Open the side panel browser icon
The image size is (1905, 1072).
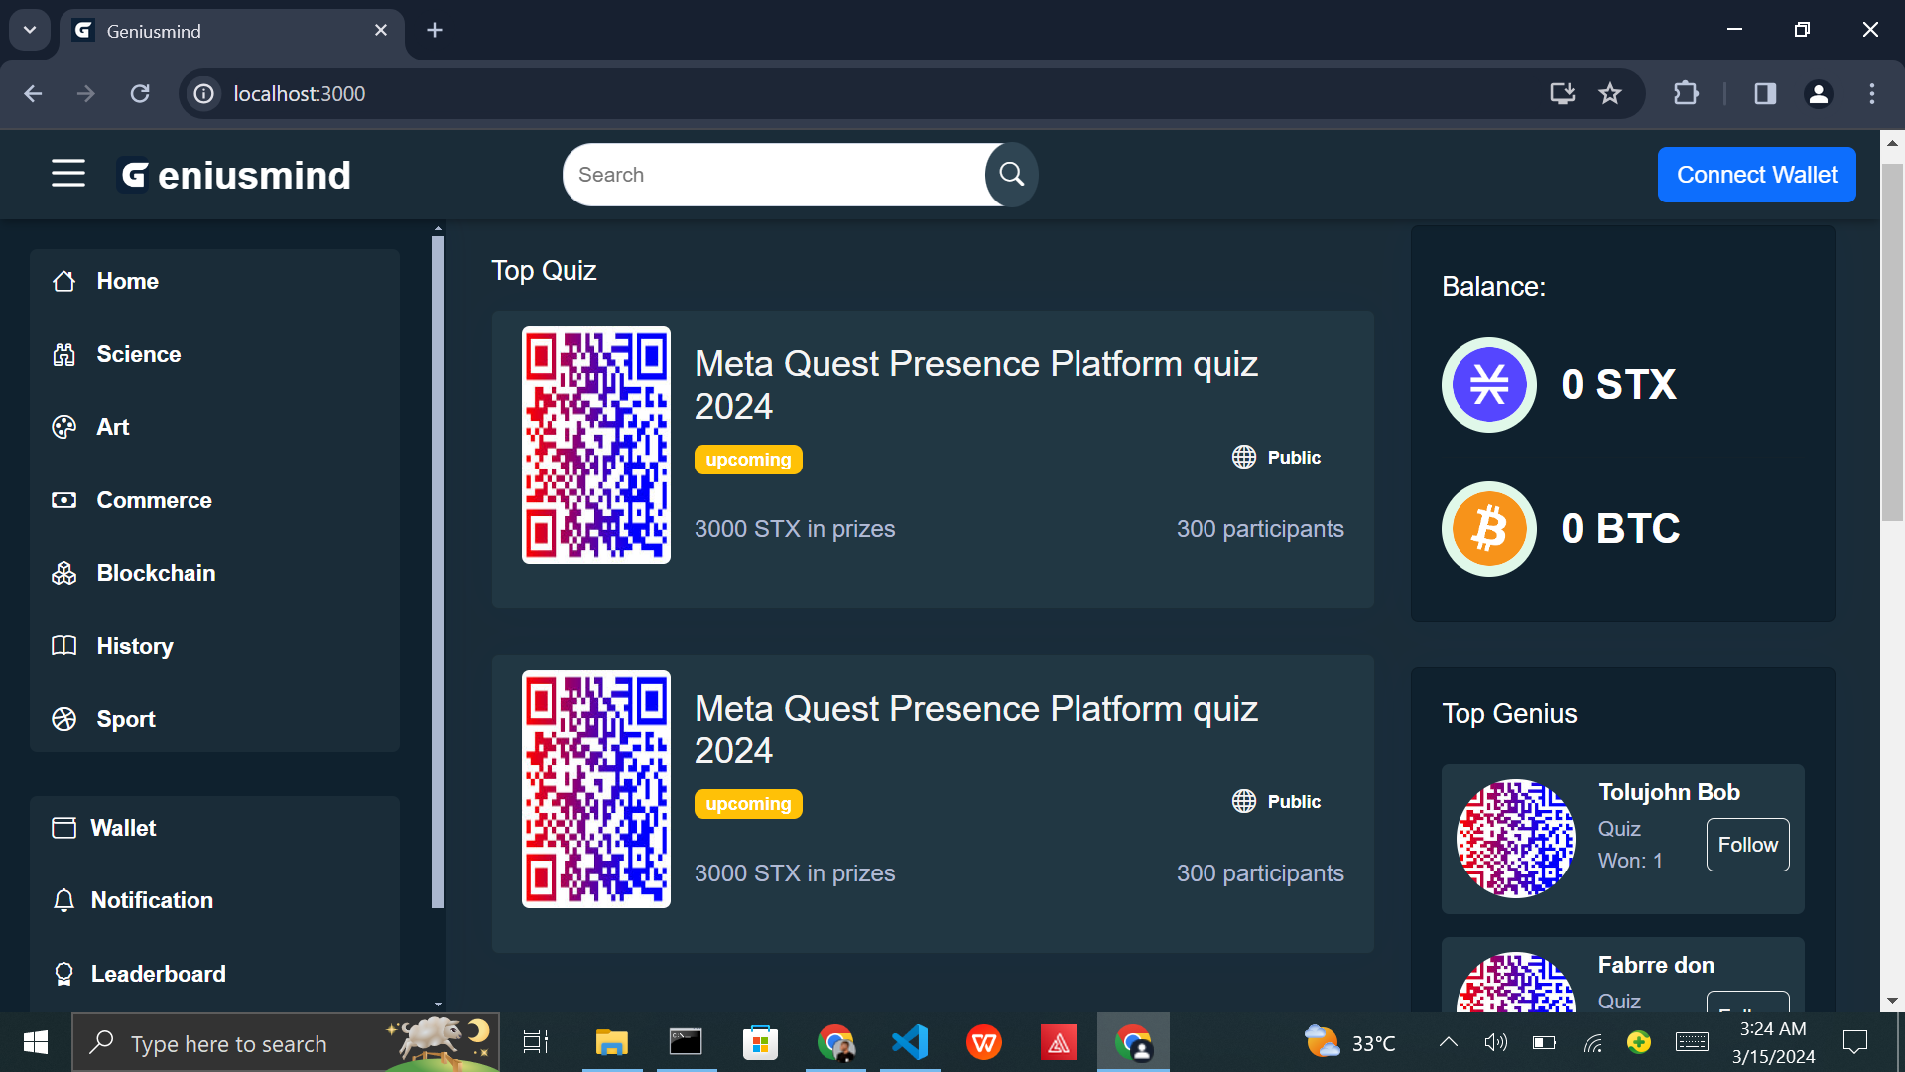[1765, 93]
